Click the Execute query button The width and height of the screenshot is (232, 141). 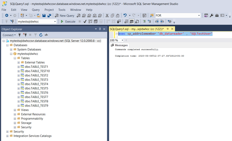68,22
